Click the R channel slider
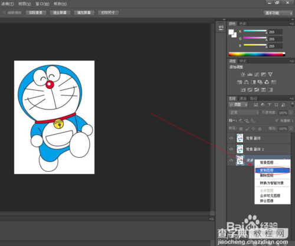This screenshot has width=295, height=246. point(255,31)
